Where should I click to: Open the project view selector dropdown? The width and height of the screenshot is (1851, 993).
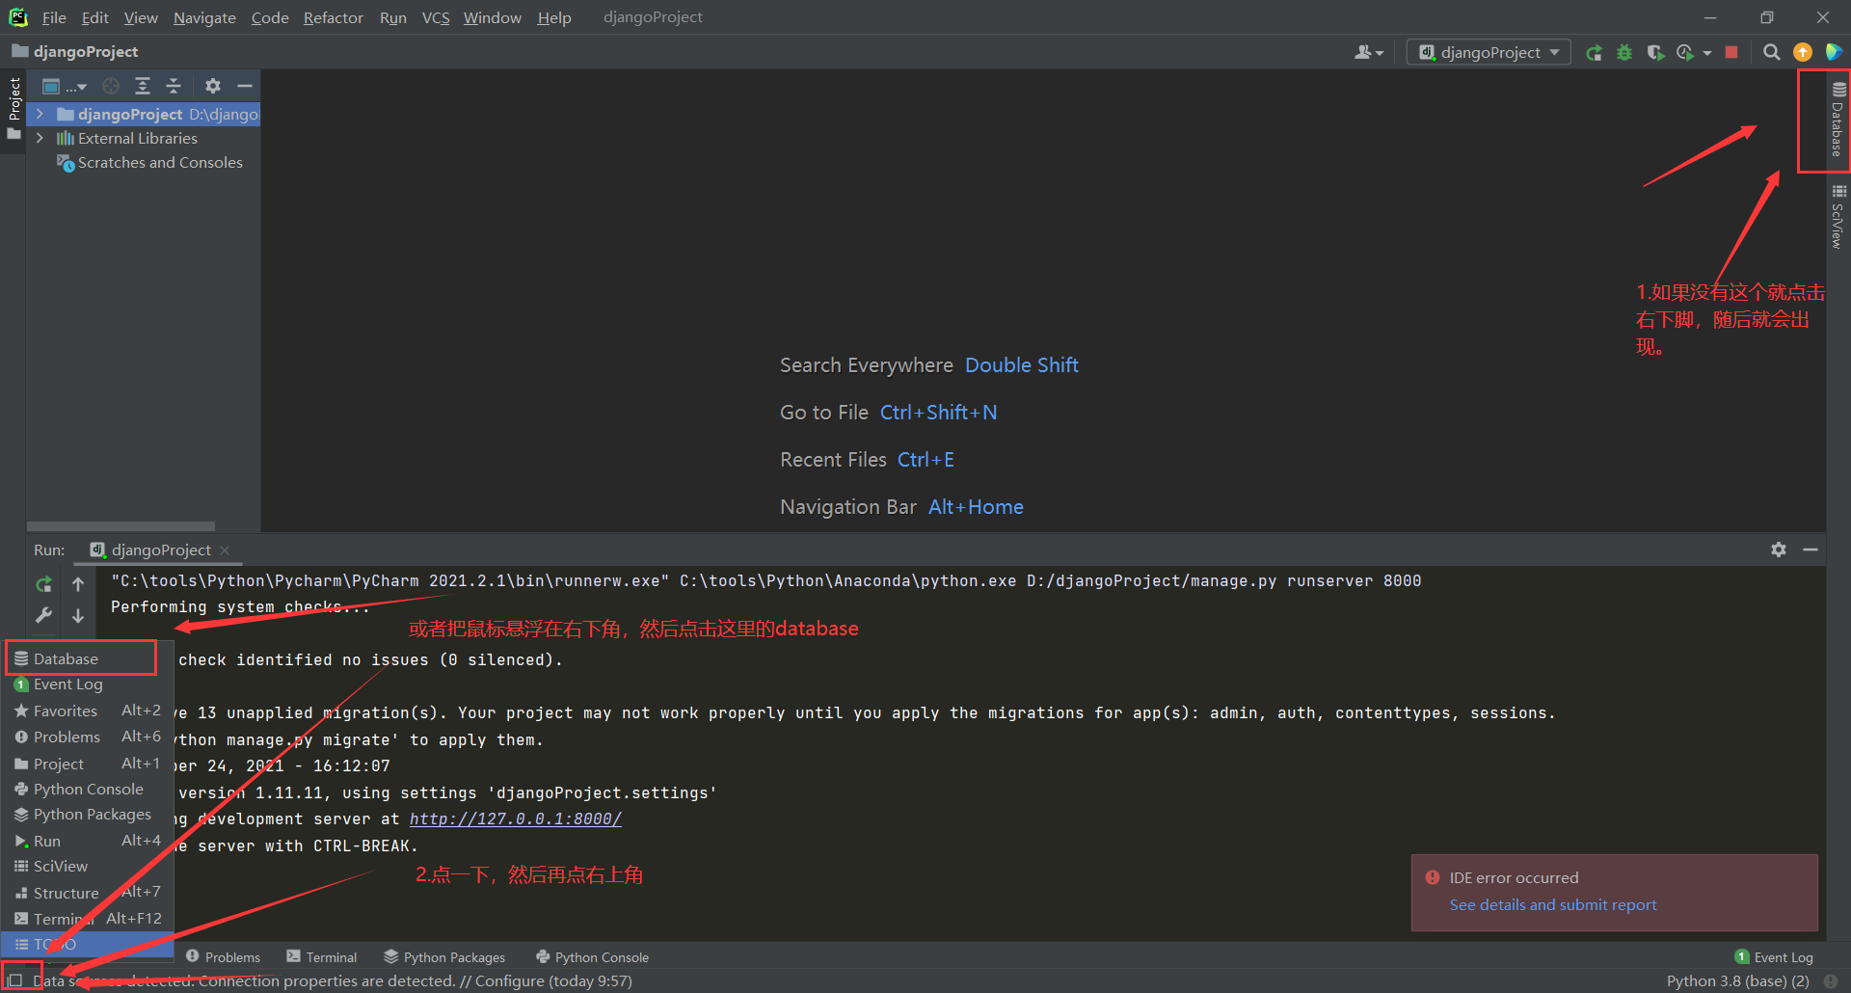65,86
